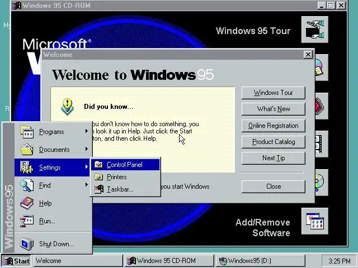Open the Programs submenu
Image resolution: width=358 pixels, height=268 pixels.
(53, 132)
